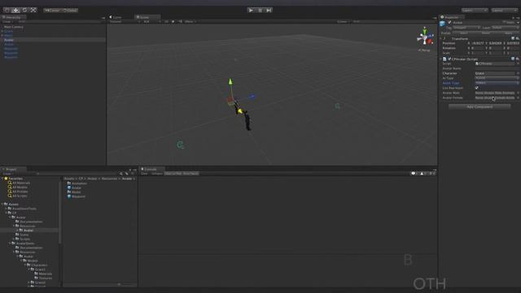Click the prefab Apply button

508,33
